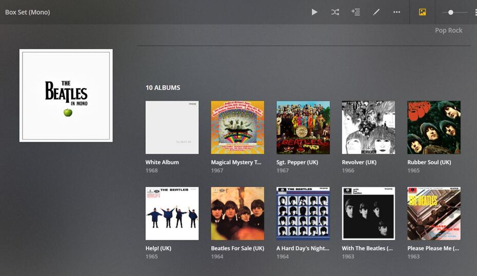Open the three-dot more options menu
Screen dimensions: 477x276
(x=397, y=12)
